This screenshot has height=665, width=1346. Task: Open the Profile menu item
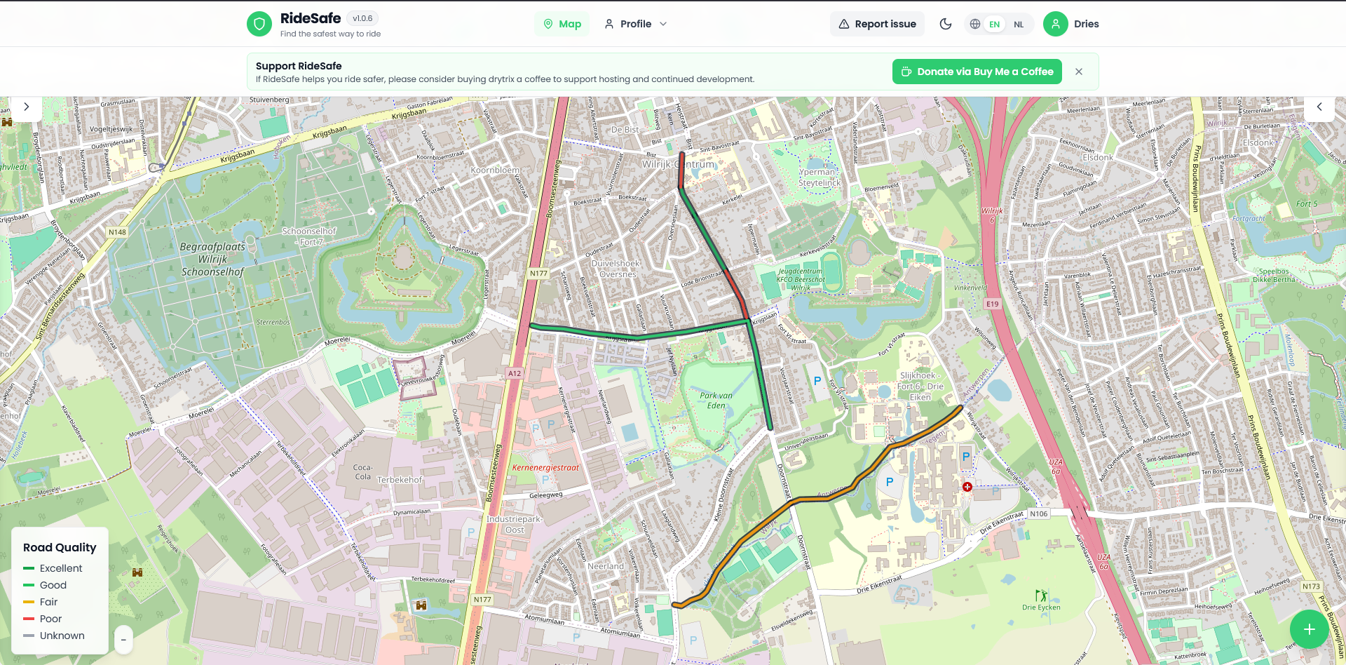(x=634, y=23)
